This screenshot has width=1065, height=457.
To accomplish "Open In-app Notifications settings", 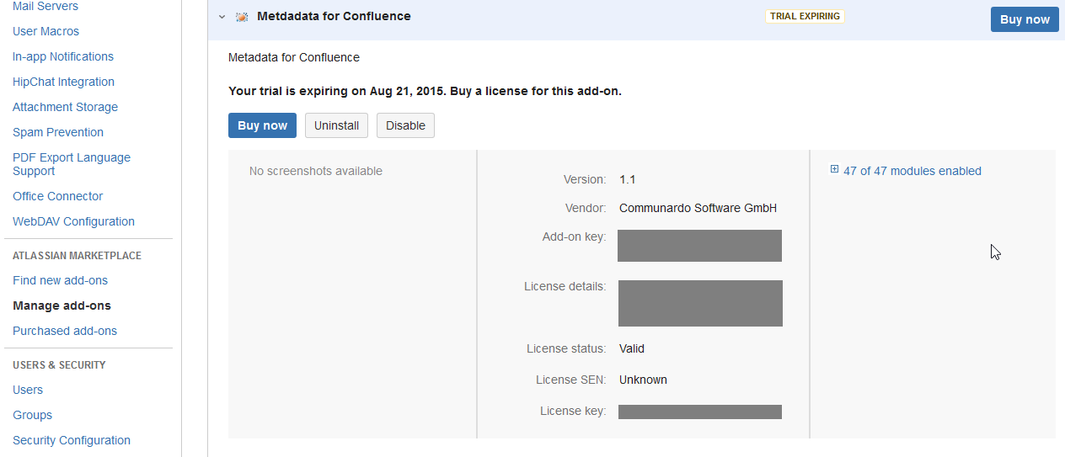I will tap(63, 56).
